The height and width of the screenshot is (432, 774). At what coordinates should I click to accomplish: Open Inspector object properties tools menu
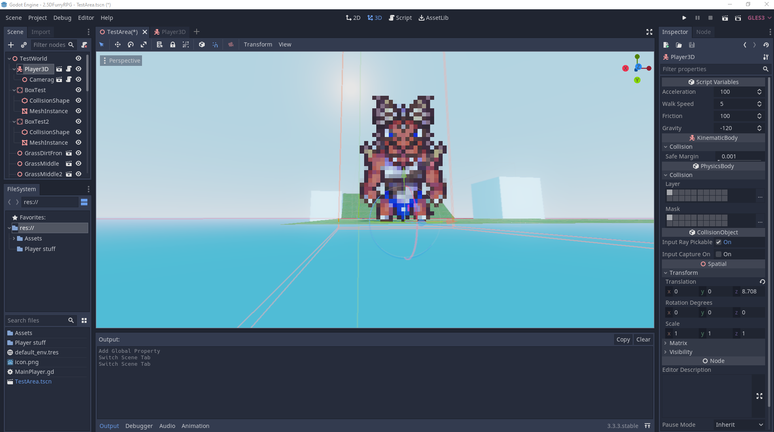click(x=766, y=57)
